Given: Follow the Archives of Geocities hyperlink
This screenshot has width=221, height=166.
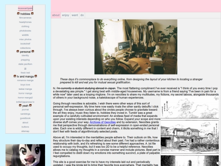Looking at the screenshot, I should pyautogui.click(x=103, y=122).
